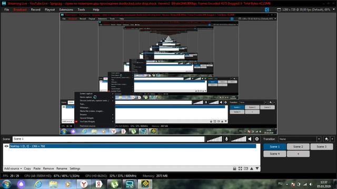This screenshot has width=337, height=189.
Task: Move source down with the down arrow
Action: pyautogui.click(x=257, y=169)
